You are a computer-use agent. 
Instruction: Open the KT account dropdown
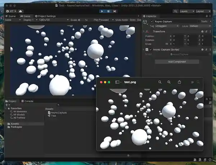[x=11, y=11]
